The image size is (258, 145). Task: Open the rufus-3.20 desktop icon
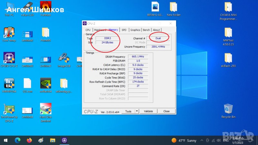[x=27, y=7]
